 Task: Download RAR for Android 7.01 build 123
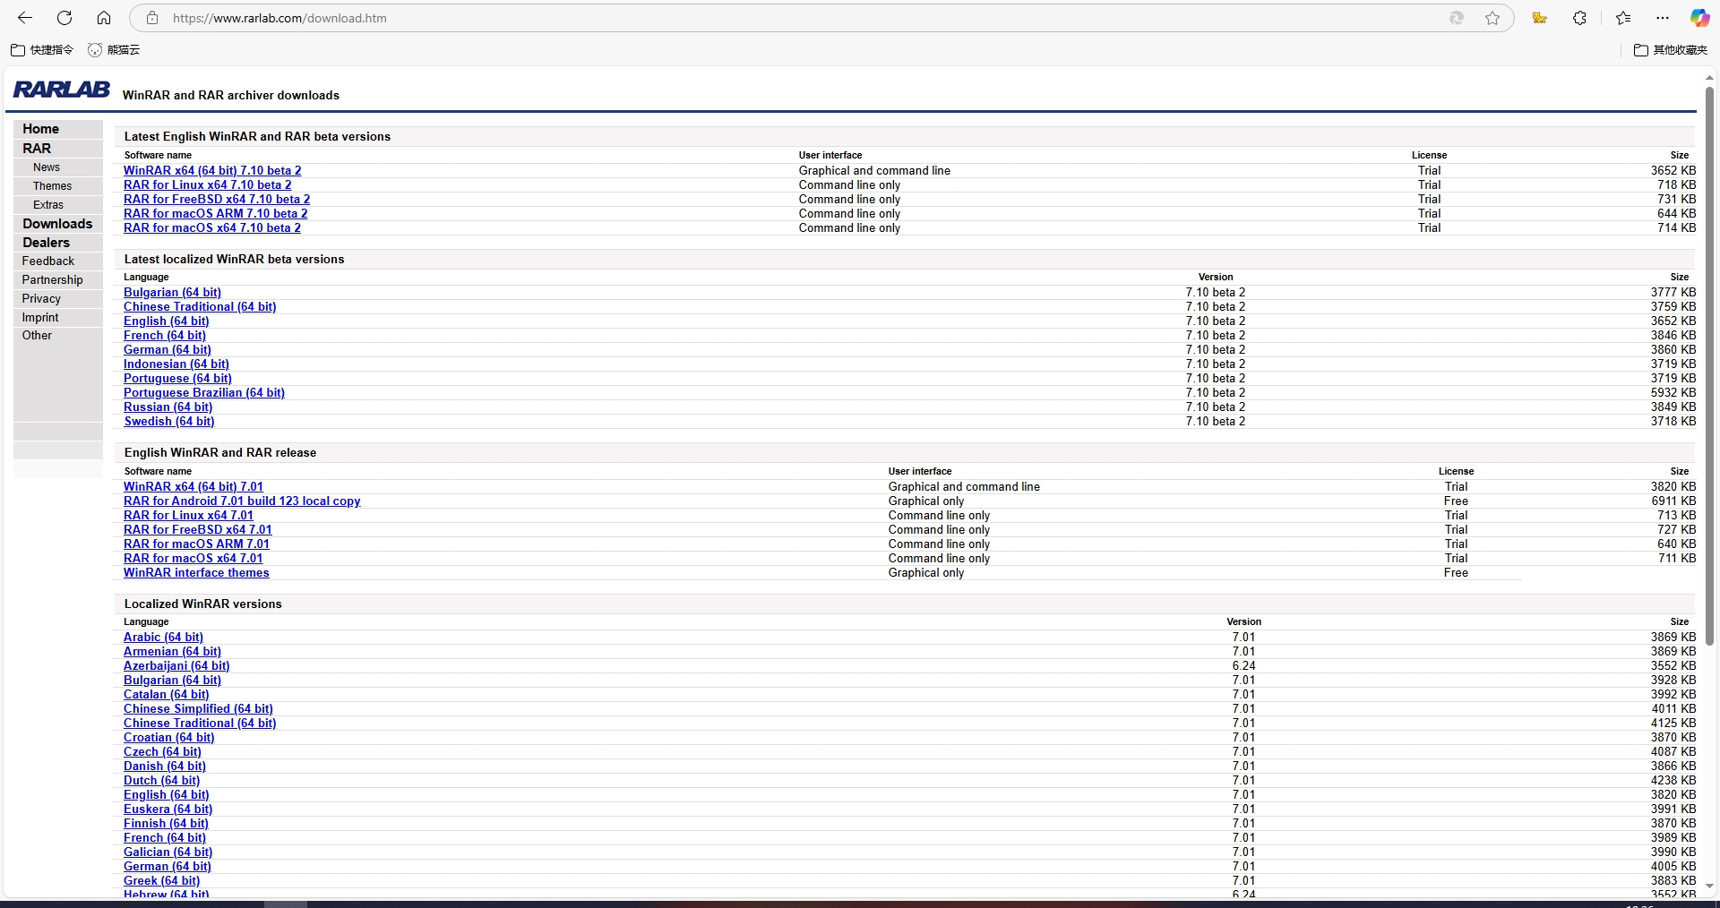[242, 501]
